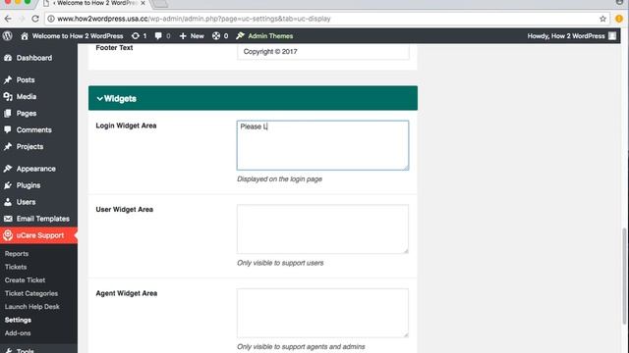This screenshot has height=353, width=629.
Task: Open the uCare Support menu label
Action: pyautogui.click(x=40, y=235)
